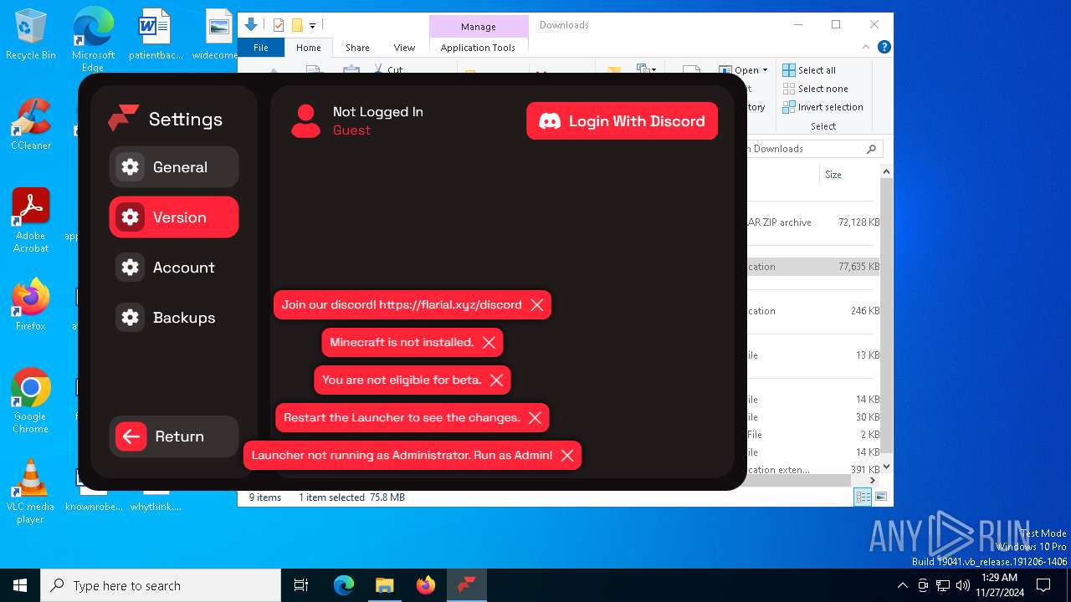
Task: Open Customize Quick Access Toolbar dropdown
Action: coord(312,25)
